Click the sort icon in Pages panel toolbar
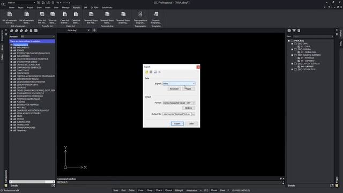Image resolution: width=343 pixels, height=193 pixels. (299, 31)
